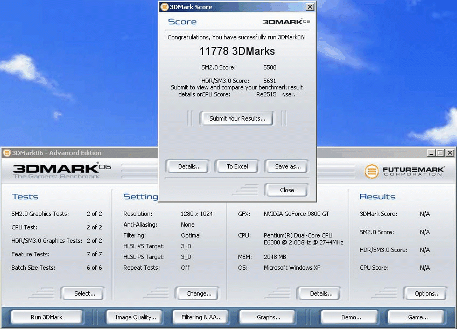Viewport: 457px width, 329px height.
Task: Click 'HDR/SM3.0 Graphics Tests:' label
Action: click(x=47, y=241)
